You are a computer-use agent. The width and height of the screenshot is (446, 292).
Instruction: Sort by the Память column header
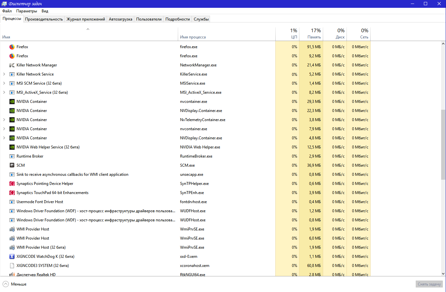coord(311,34)
